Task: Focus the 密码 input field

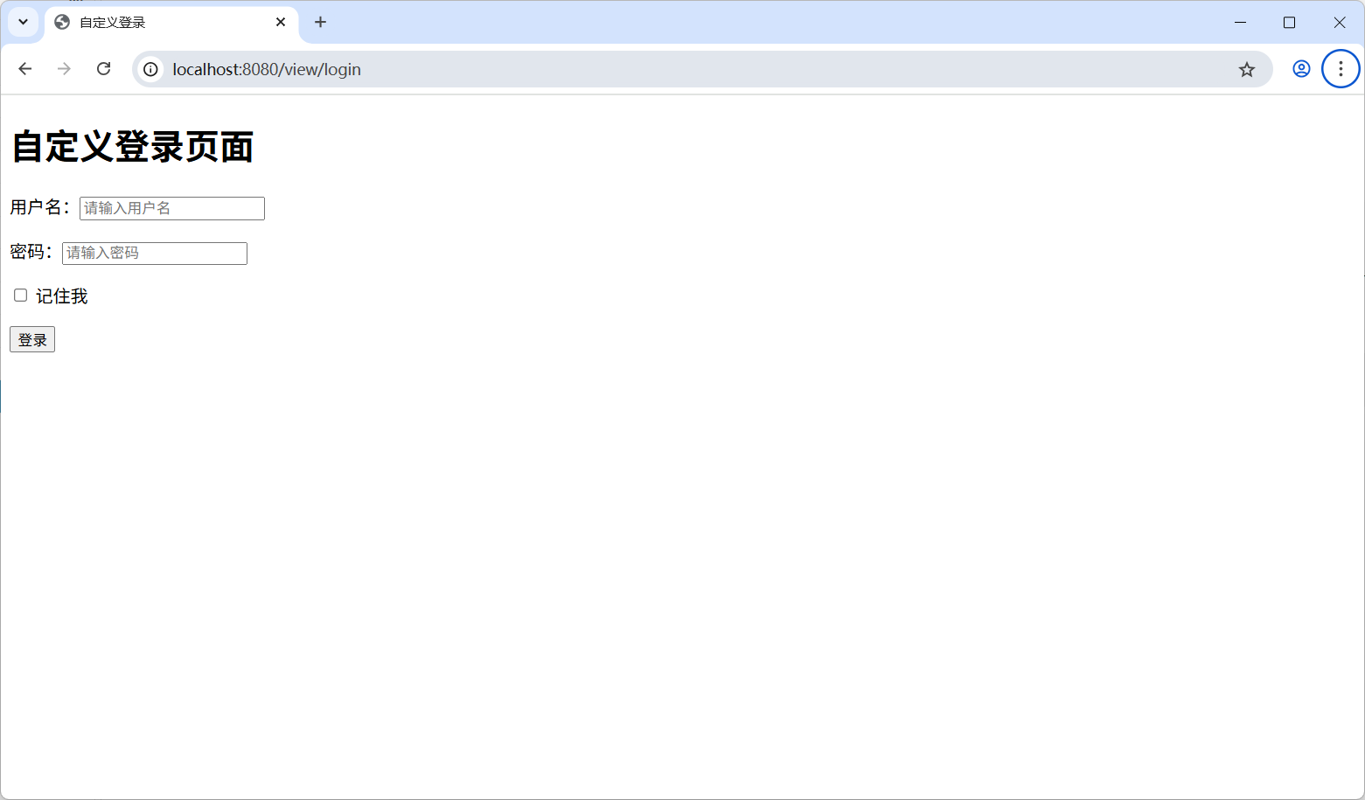Action: [x=155, y=254]
